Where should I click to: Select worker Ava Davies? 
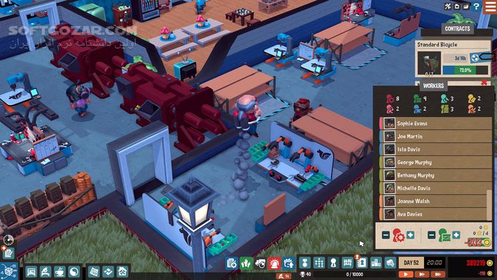pos(433,214)
